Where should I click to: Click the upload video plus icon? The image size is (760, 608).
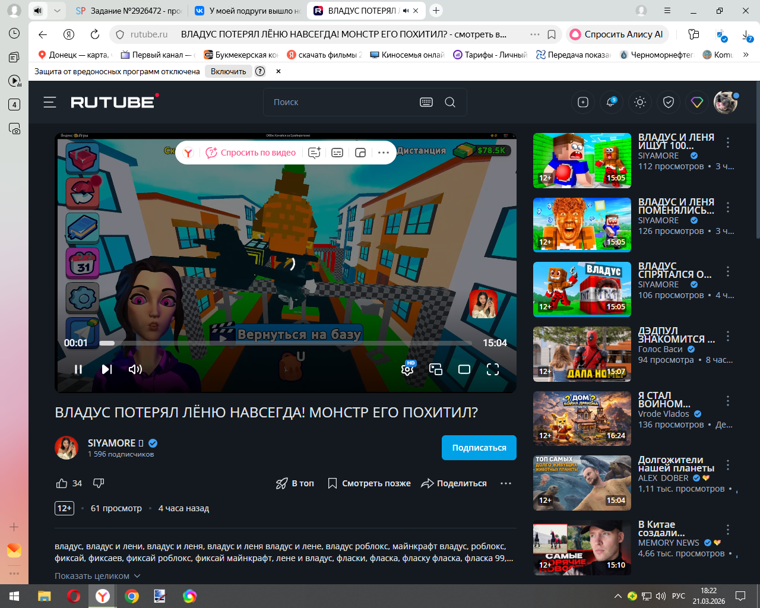pyautogui.click(x=583, y=102)
